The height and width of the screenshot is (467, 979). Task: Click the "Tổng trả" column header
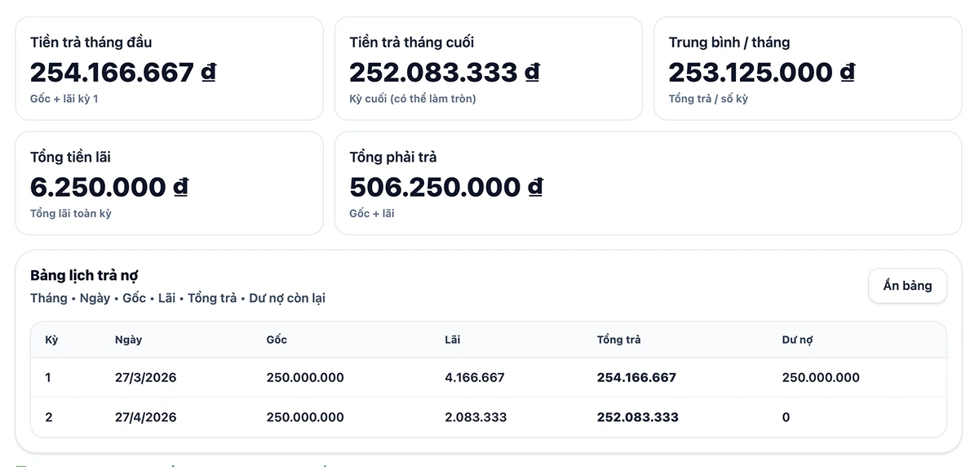(x=618, y=340)
